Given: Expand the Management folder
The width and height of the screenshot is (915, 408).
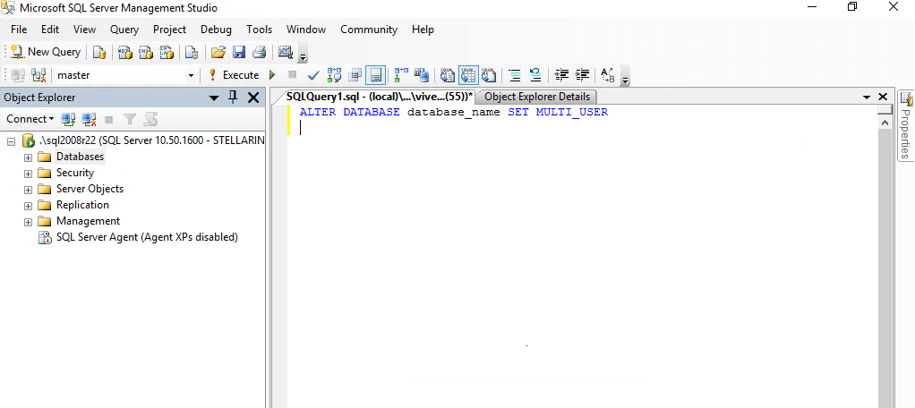Looking at the screenshot, I should pyautogui.click(x=28, y=222).
